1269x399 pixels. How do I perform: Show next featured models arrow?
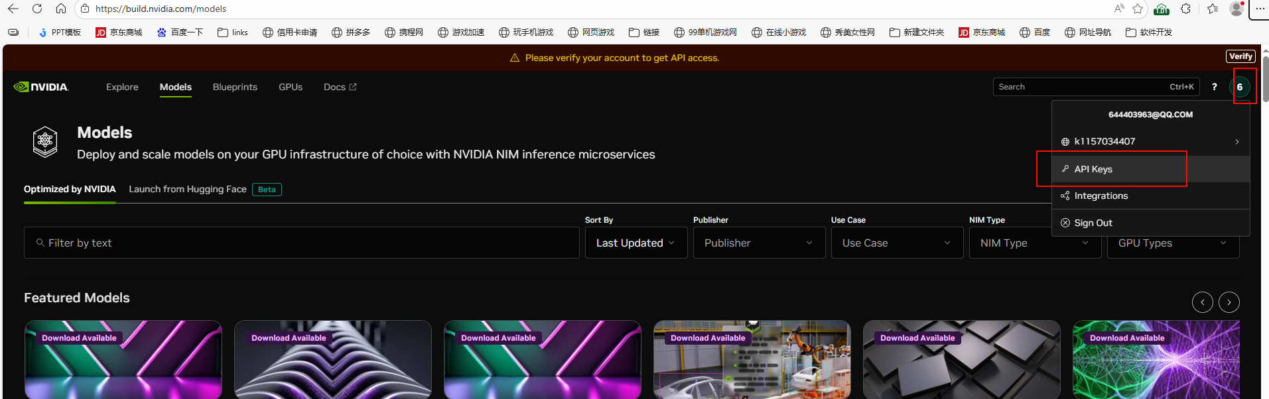click(x=1229, y=302)
